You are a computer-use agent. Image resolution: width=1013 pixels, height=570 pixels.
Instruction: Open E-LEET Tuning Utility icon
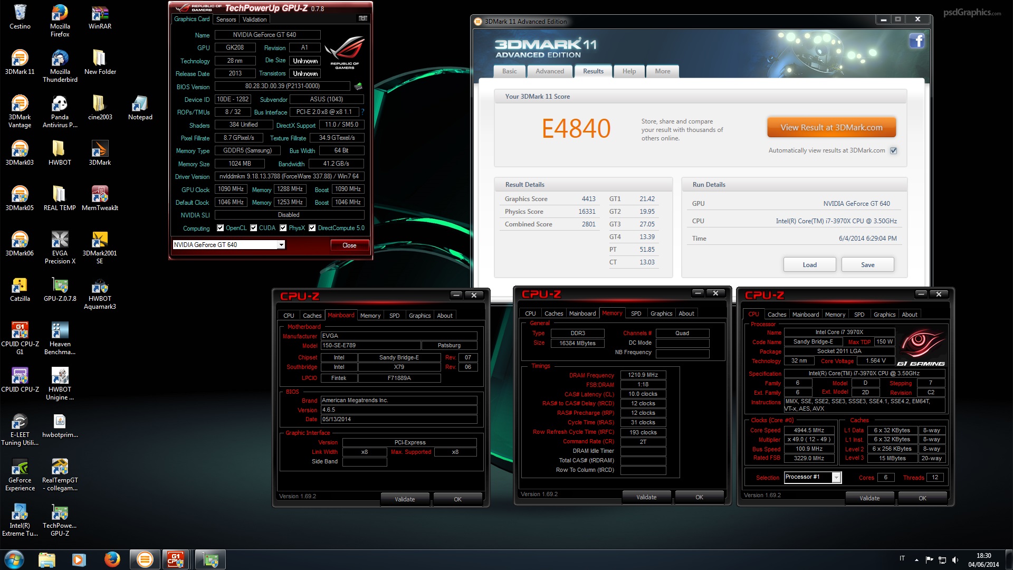click(20, 430)
